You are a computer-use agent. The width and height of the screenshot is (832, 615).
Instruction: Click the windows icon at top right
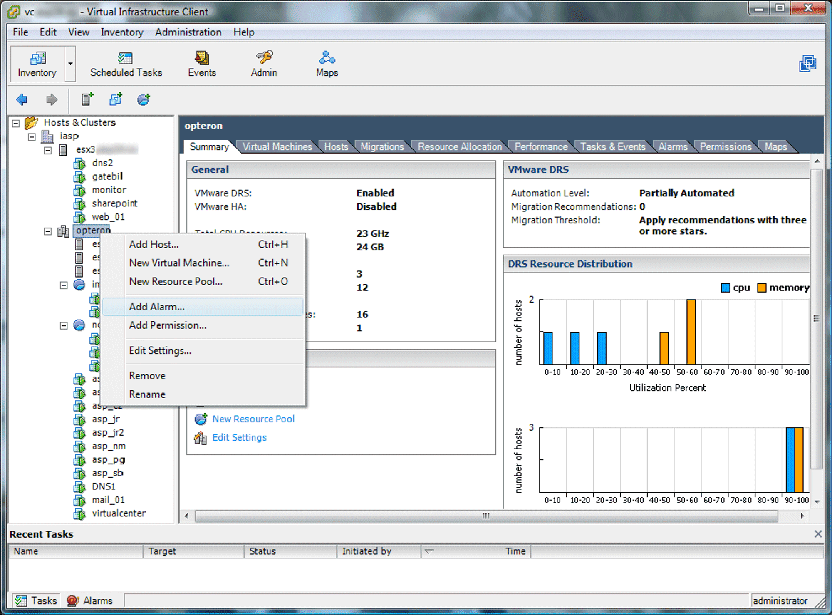click(807, 63)
